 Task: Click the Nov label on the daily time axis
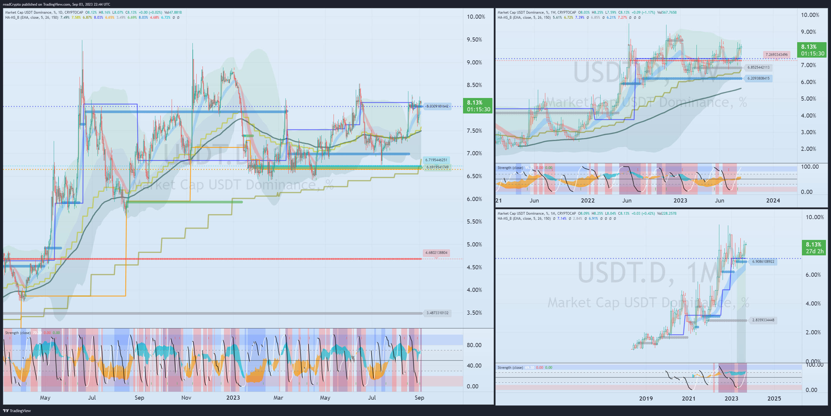click(187, 398)
